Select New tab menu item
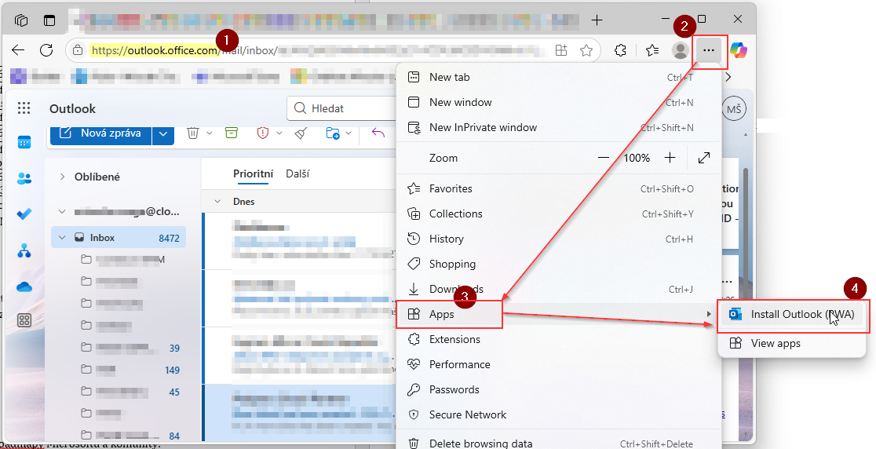This screenshot has height=449, width=876. click(x=560, y=77)
